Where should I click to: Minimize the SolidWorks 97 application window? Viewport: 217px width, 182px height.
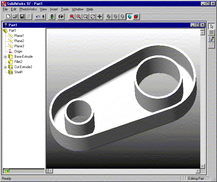pos(203,4)
